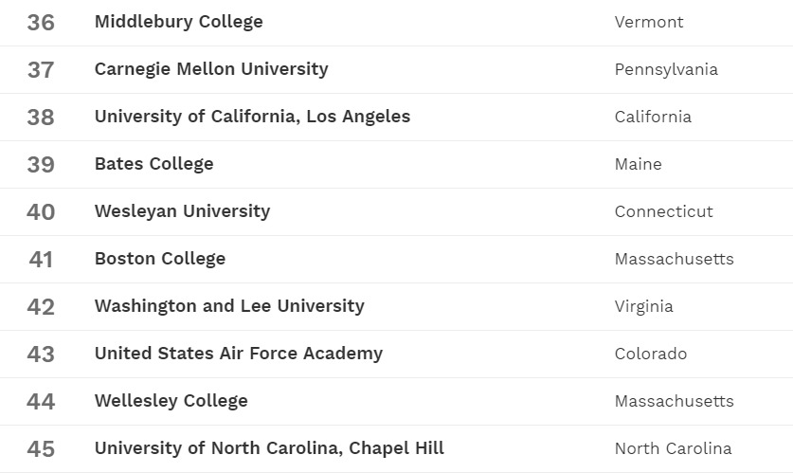
Task: Click the rank number 45
Action: [x=41, y=448]
